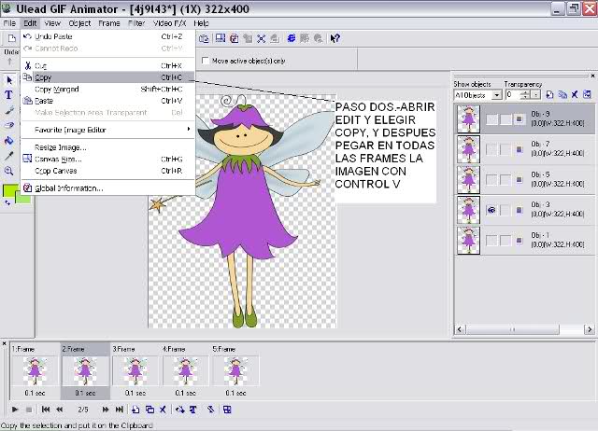
Task: Open the Video F/X menu
Action: (169, 23)
